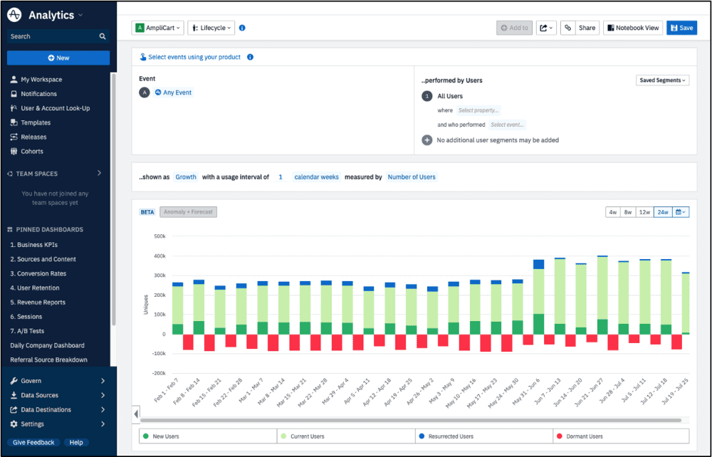This screenshot has width=712, height=457.
Task: Open the Lifecycle chart type dropdown
Action: click(211, 28)
